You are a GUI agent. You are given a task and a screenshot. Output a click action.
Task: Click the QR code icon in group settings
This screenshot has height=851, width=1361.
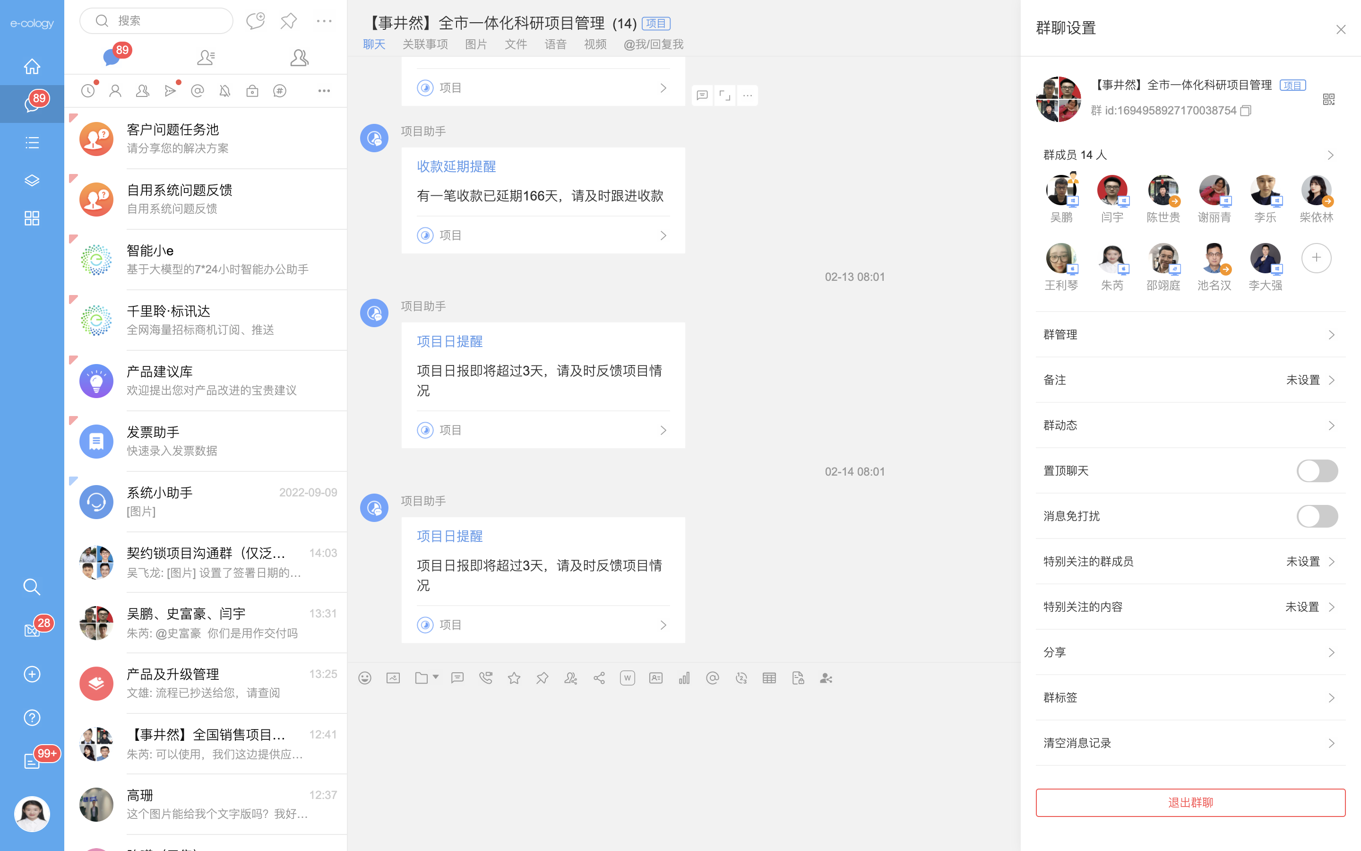tap(1328, 100)
